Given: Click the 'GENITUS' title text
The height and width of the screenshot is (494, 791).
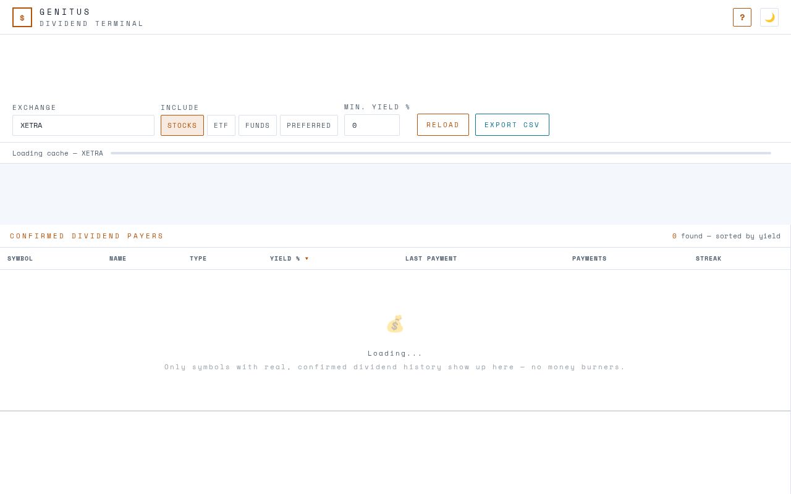Looking at the screenshot, I should 66,12.
